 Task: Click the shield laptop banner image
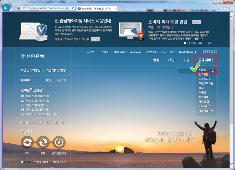[34, 32]
